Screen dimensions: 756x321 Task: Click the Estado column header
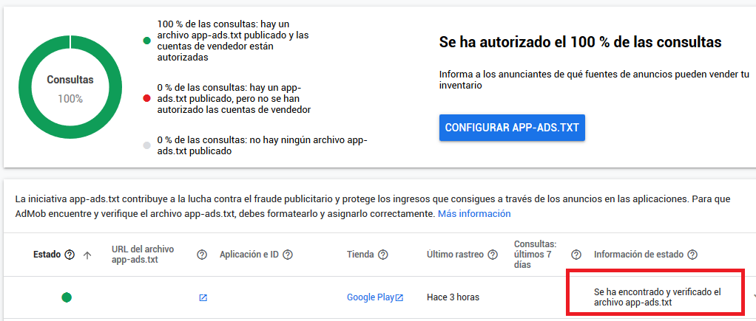47,255
